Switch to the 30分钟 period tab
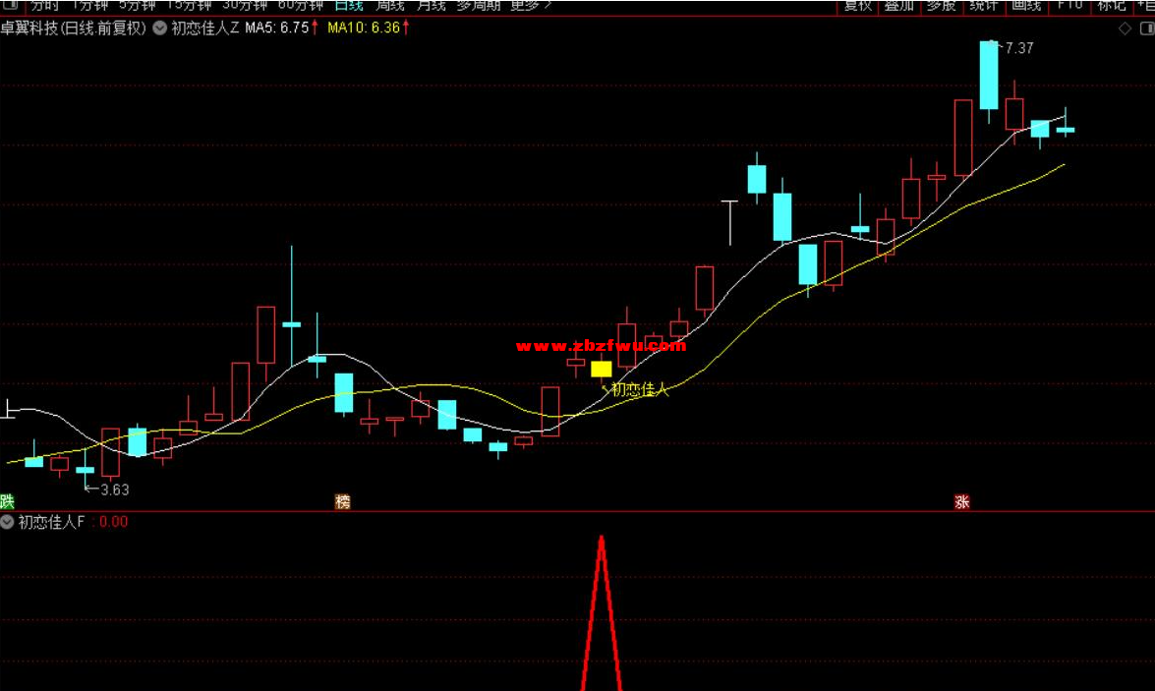 point(245,5)
